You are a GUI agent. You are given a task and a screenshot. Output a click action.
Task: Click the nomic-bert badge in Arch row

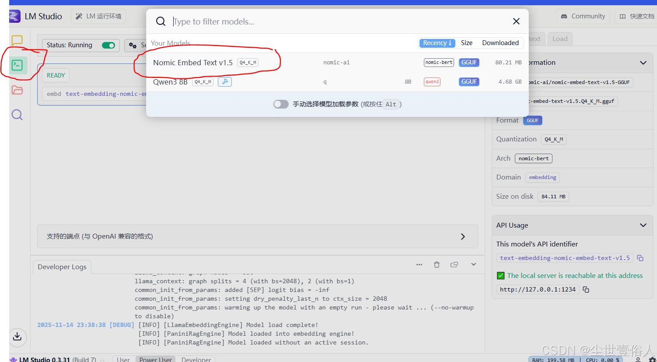click(534, 158)
